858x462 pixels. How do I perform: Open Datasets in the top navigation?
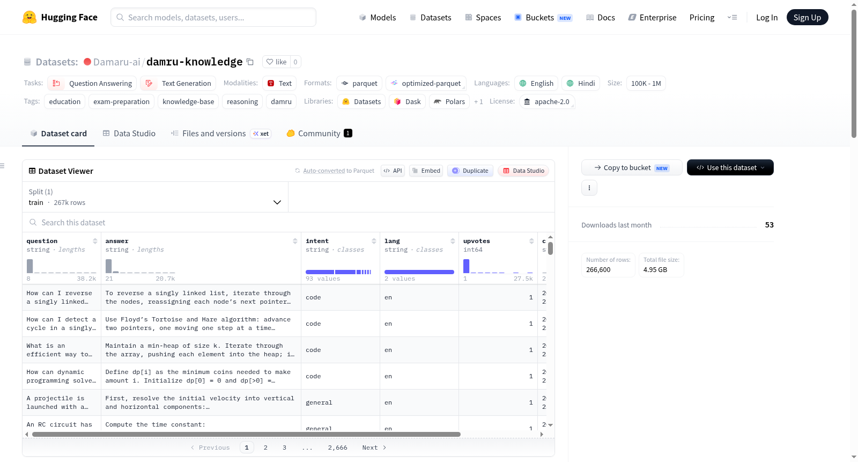click(x=430, y=17)
